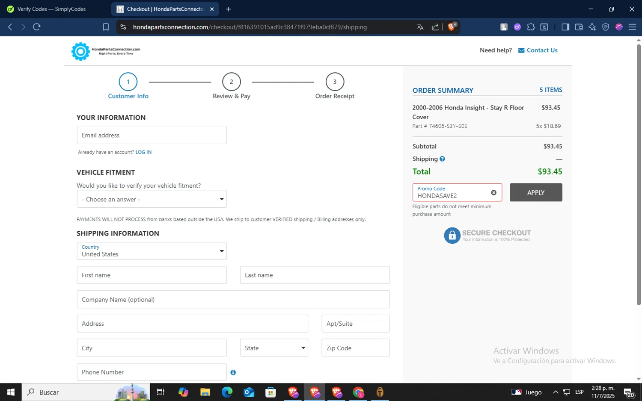Screen dimensions: 642x401
Task: Toggle the browser sidebar panel icon
Action: (x=565, y=27)
